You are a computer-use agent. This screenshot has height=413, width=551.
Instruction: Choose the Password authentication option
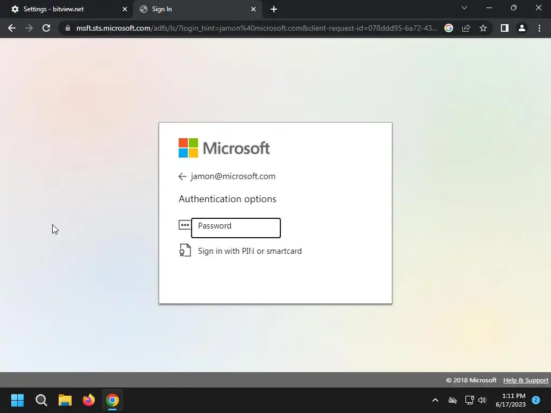pos(236,228)
